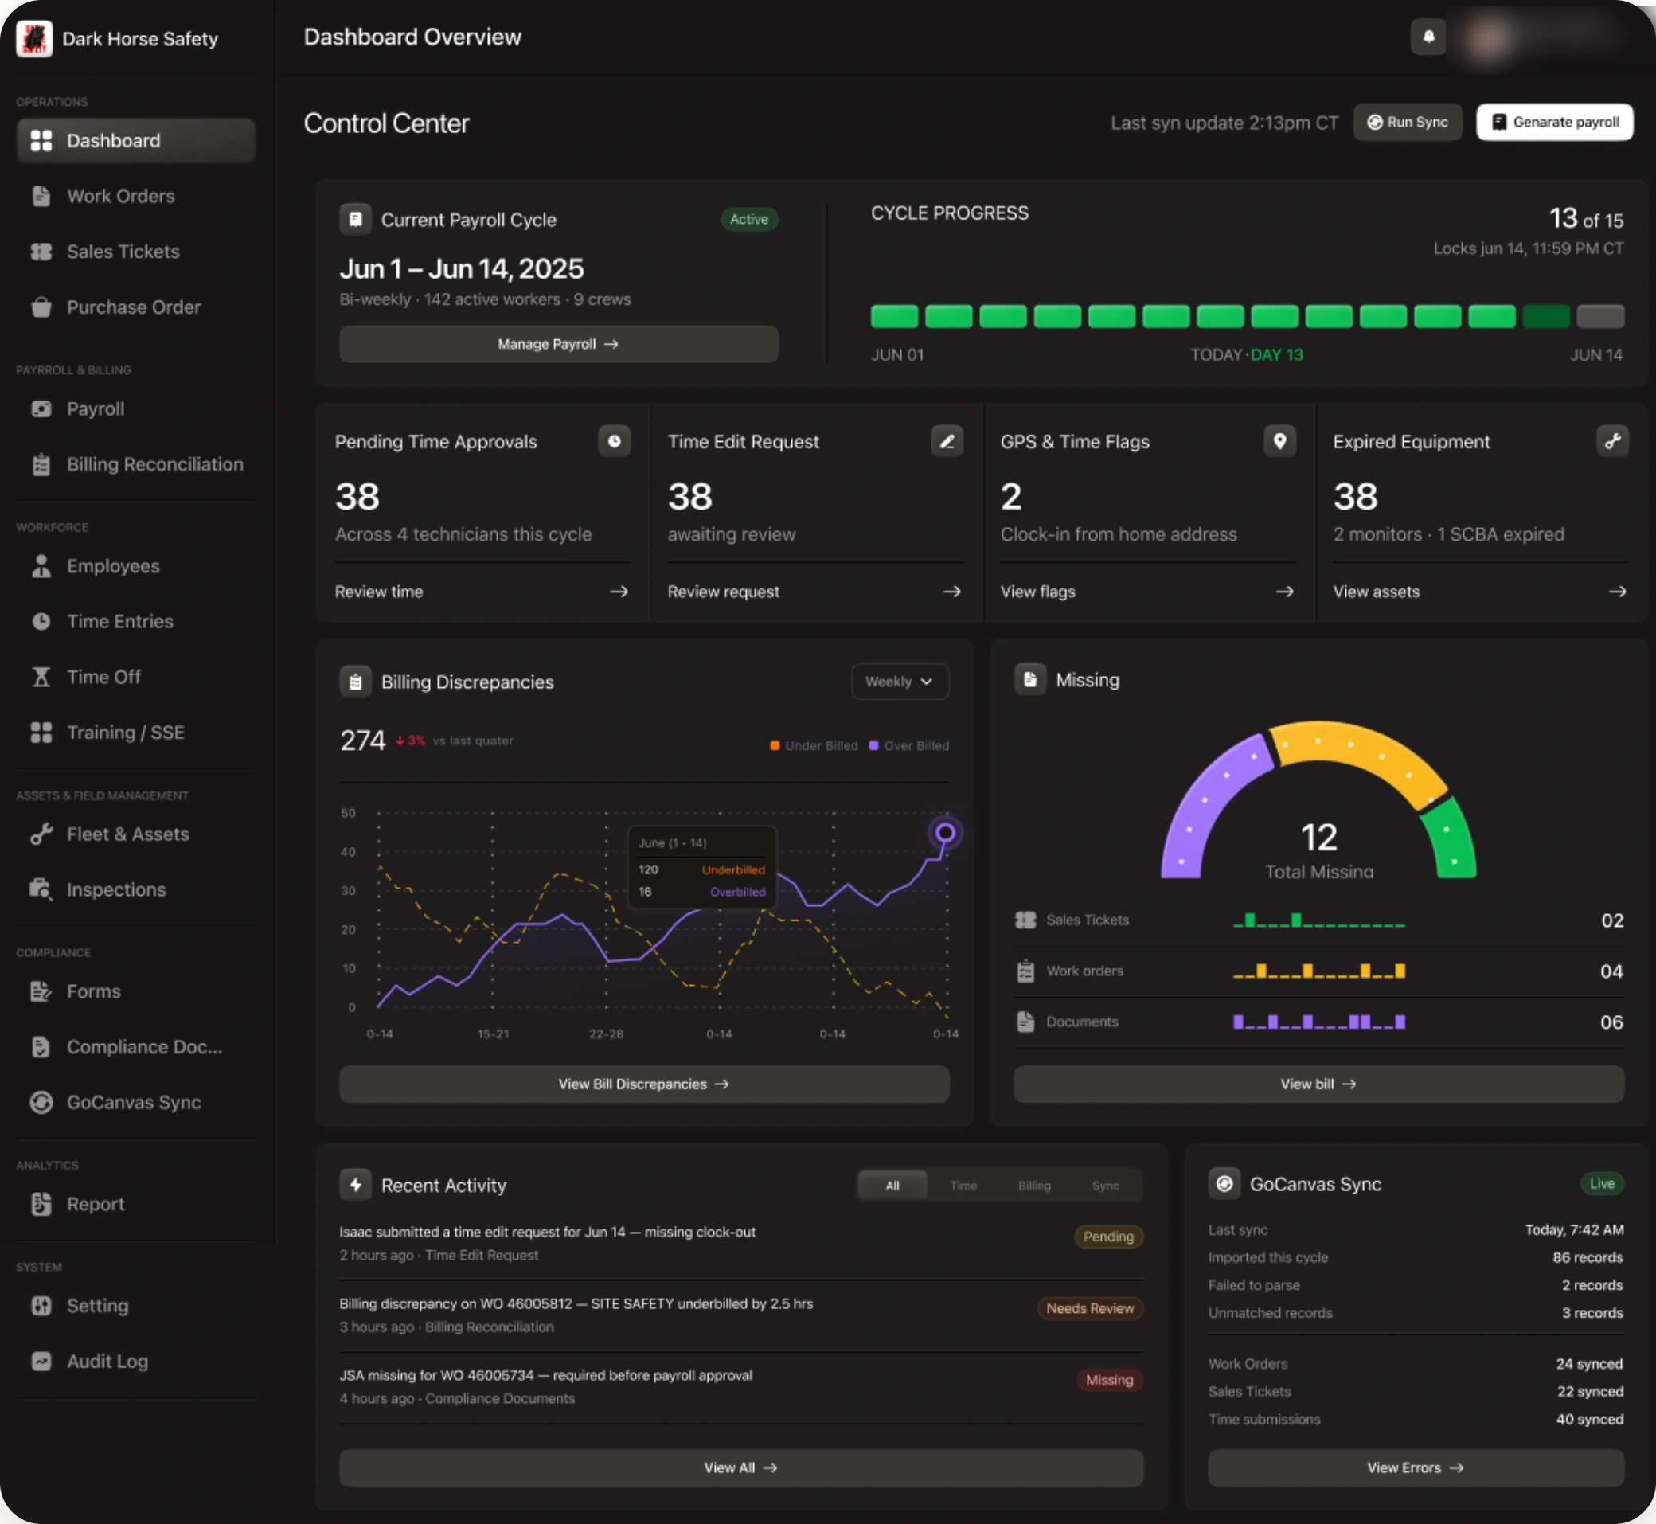The height and width of the screenshot is (1524, 1656).
Task: Open Work Orders in the sidebar
Action: pos(136,196)
